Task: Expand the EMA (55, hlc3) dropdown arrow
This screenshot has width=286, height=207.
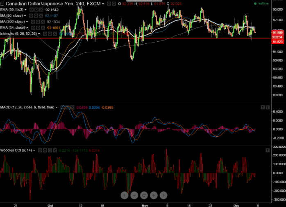Action: 25,10
